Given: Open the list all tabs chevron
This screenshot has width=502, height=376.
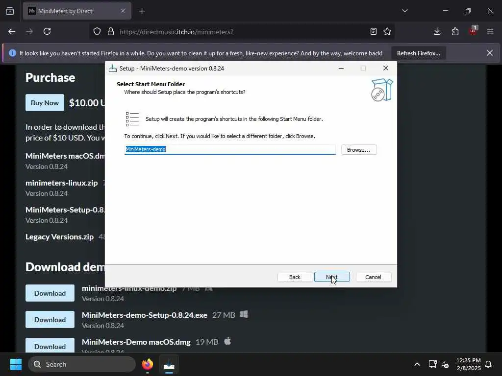Looking at the screenshot, I should click(x=405, y=11).
